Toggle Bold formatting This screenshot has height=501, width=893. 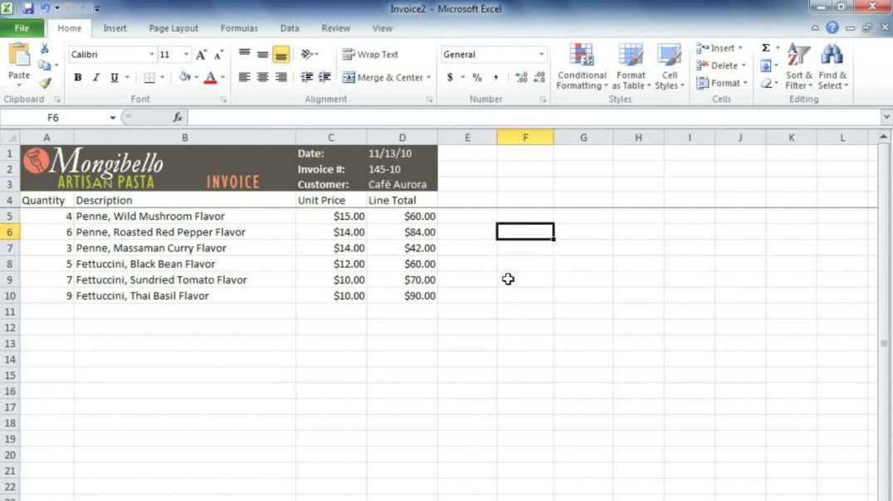point(78,77)
